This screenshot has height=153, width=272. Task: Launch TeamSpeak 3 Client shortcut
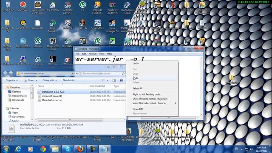point(127,8)
